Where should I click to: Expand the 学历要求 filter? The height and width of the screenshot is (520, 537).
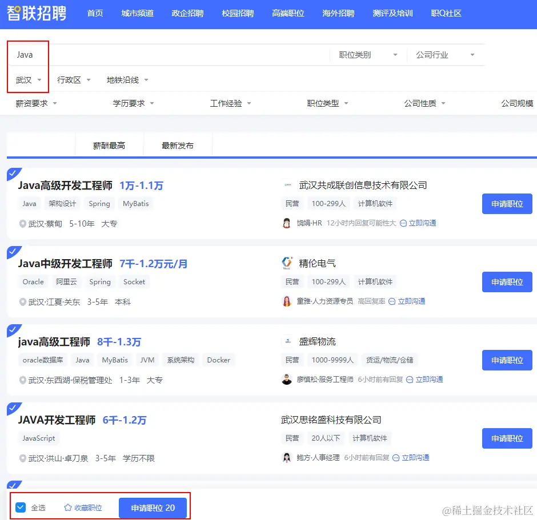pos(133,103)
